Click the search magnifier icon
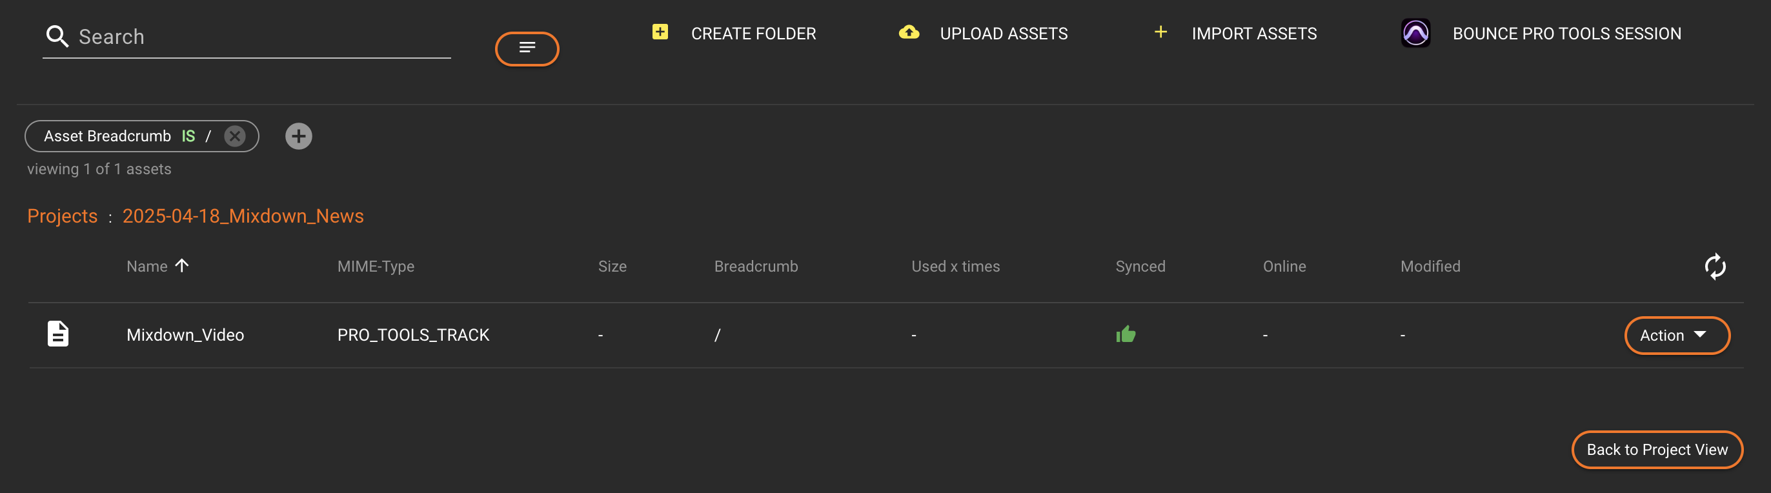Image resolution: width=1771 pixels, height=493 pixels. (57, 36)
